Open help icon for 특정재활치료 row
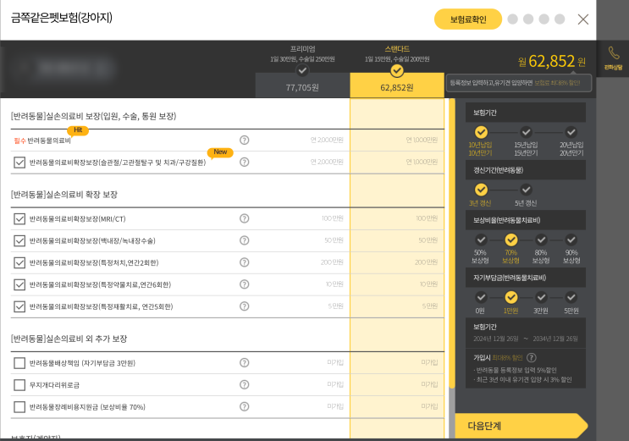The image size is (629, 441). [245, 306]
